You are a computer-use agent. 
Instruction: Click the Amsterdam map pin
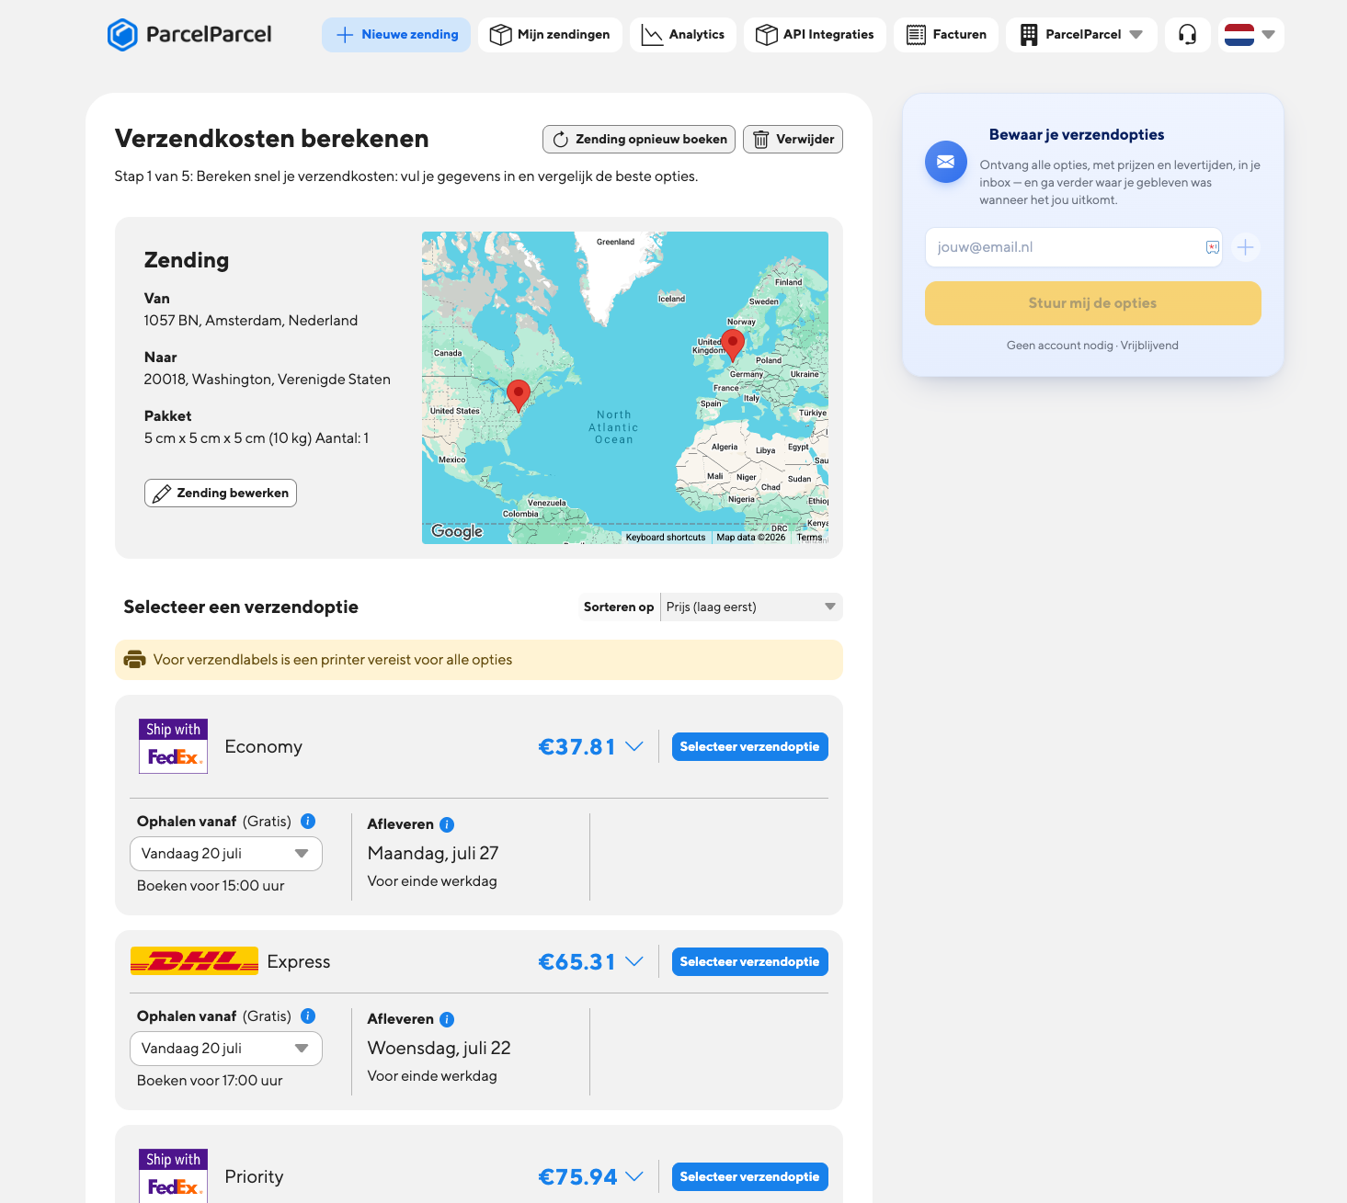click(733, 345)
